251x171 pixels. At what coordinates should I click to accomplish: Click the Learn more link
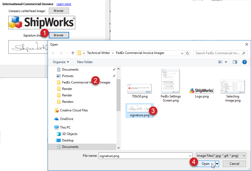coord(64,4)
